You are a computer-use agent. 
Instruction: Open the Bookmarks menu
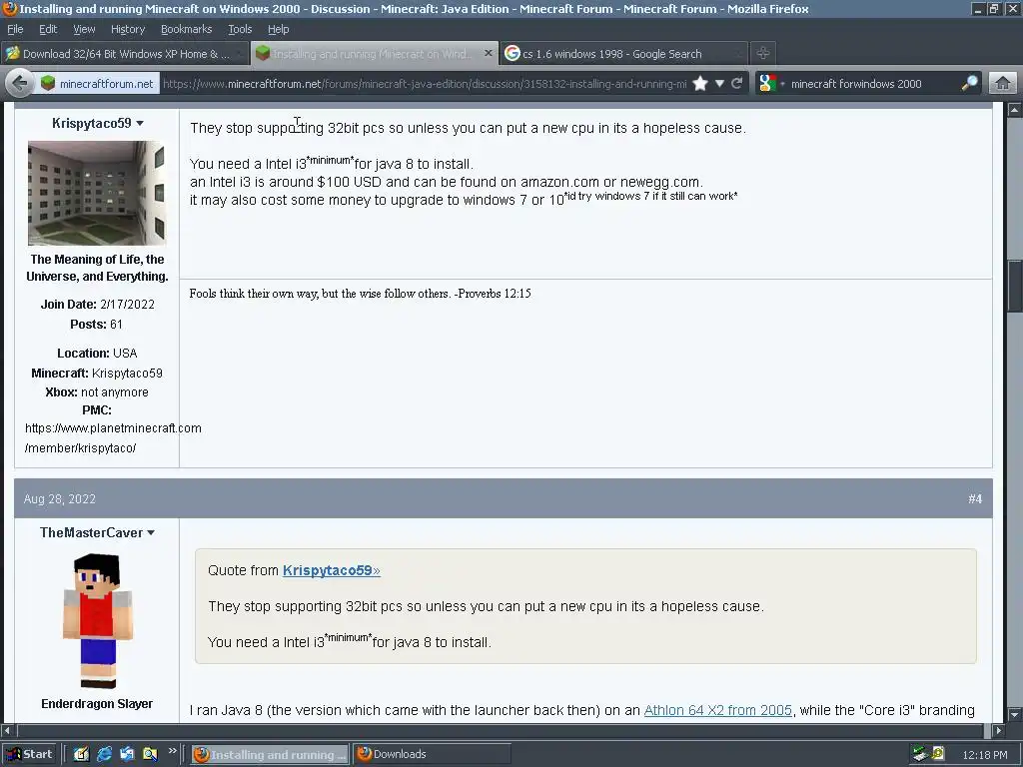coord(186,29)
